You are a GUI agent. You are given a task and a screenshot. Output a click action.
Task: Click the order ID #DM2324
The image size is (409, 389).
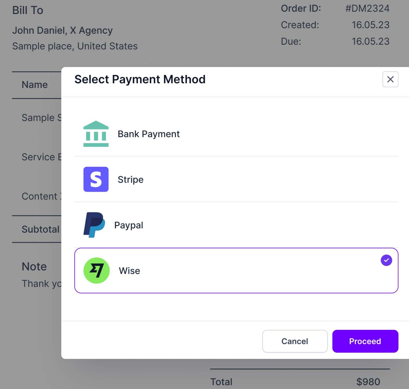[367, 8]
